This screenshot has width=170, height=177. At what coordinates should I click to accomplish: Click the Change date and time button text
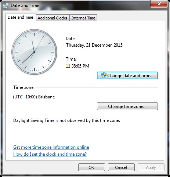point(130,76)
